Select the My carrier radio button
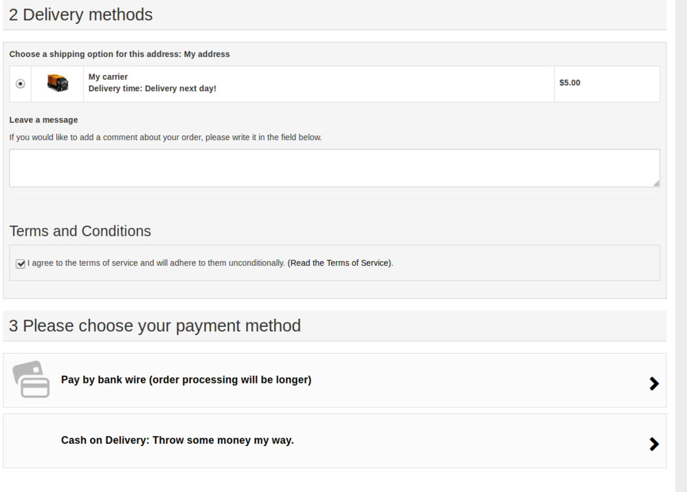The image size is (687, 492). (20, 83)
